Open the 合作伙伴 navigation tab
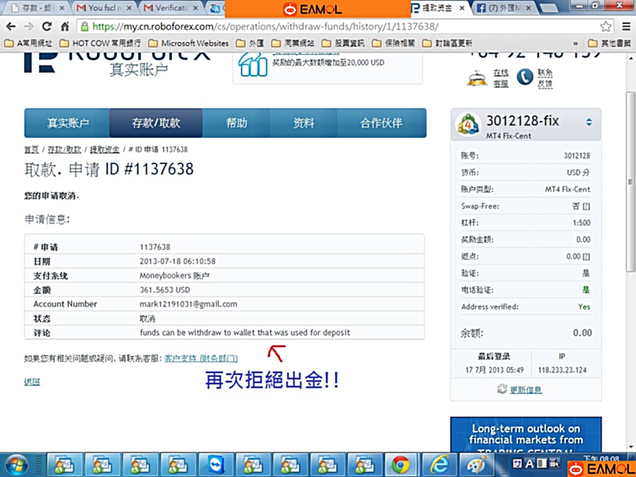 (x=381, y=123)
